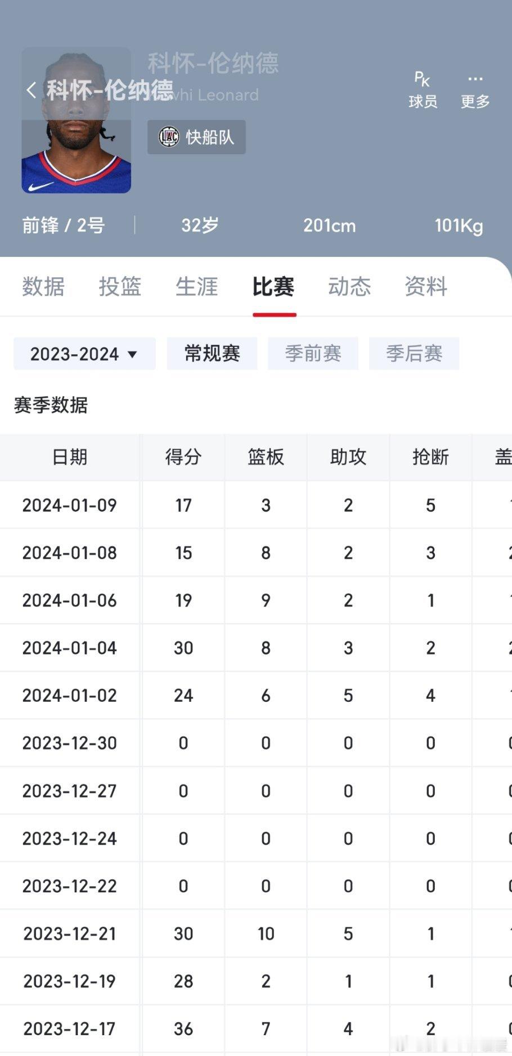
Task: Switch to the 数据 tab
Action: [x=43, y=287]
